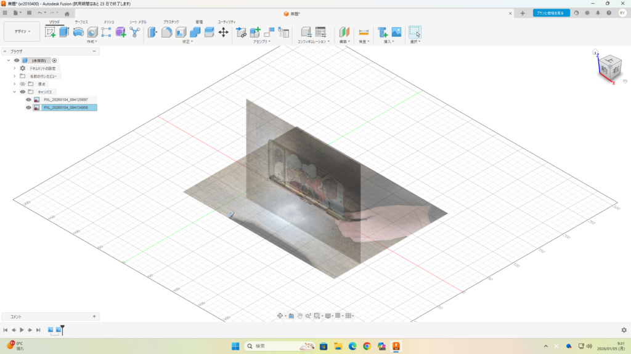Open the Measure tool
631x354 pixels.
click(x=364, y=32)
